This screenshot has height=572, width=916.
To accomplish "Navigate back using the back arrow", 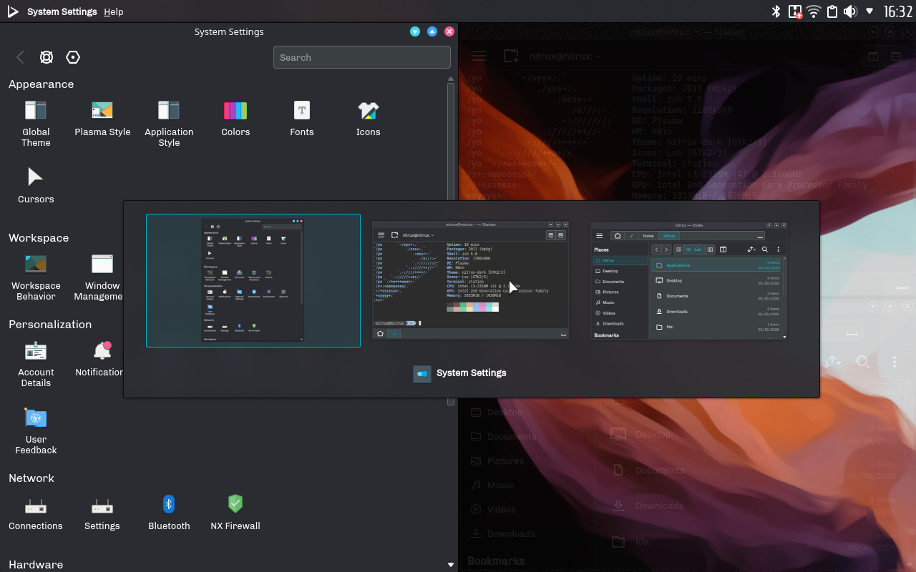I will click(20, 57).
